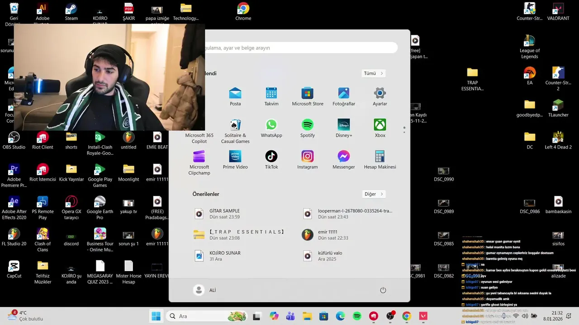
Task: Click the power button in Start menu
Action: (x=383, y=290)
